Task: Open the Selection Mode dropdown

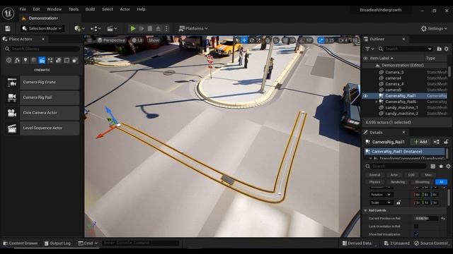Action: (42, 28)
